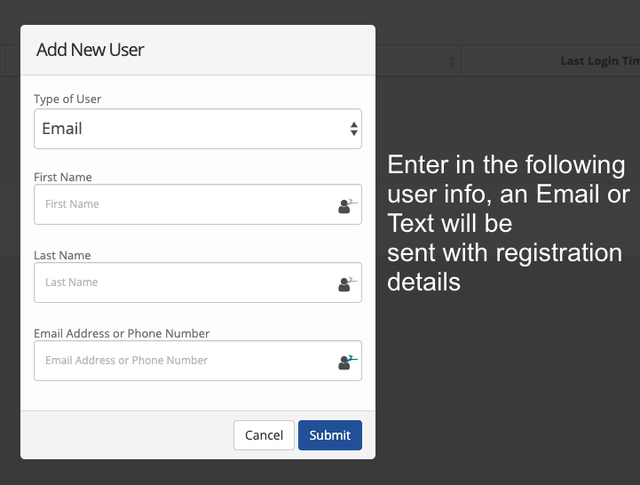Click the contact autofill icon in First Name

[x=345, y=205]
